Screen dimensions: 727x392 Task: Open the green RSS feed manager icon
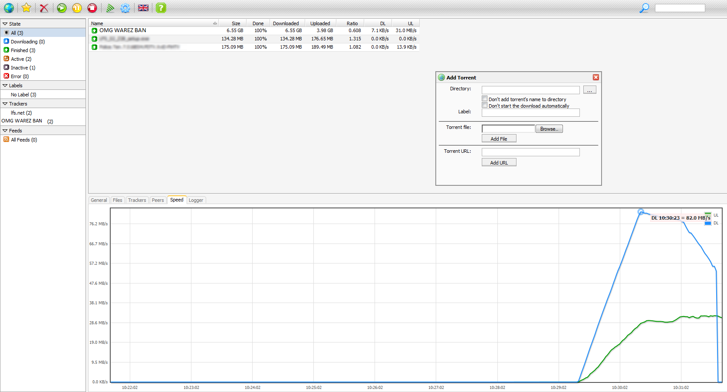pyautogui.click(x=110, y=8)
